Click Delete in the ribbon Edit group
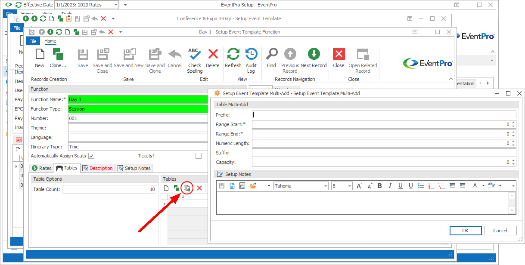This screenshot has height=265, width=525. point(213,58)
